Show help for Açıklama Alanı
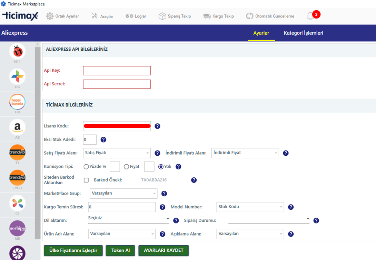Screen dimensions: 376x260 pyautogui.click(x=291, y=234)
